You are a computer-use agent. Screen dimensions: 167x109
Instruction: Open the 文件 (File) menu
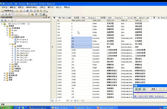coord(4,7)
